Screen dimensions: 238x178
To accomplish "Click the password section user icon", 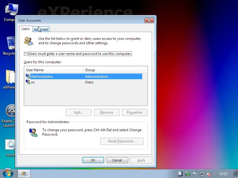I will [33, 133].
